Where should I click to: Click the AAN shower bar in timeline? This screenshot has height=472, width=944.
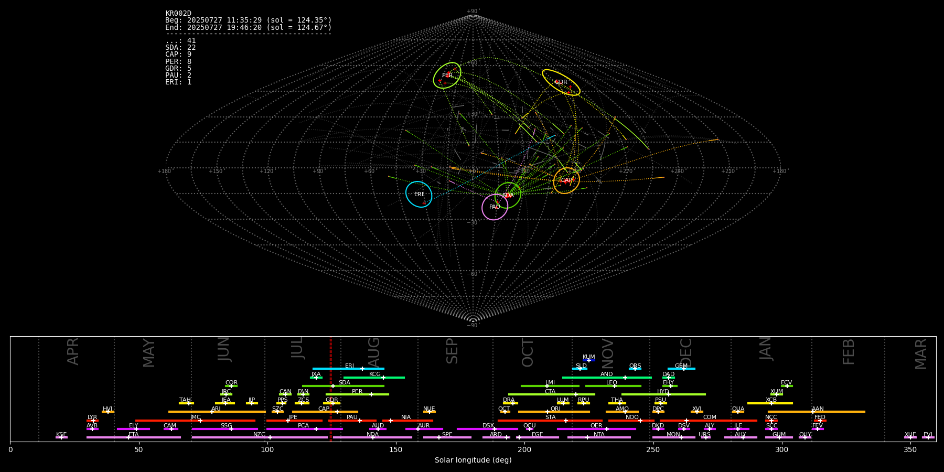(x=817, y=412)
